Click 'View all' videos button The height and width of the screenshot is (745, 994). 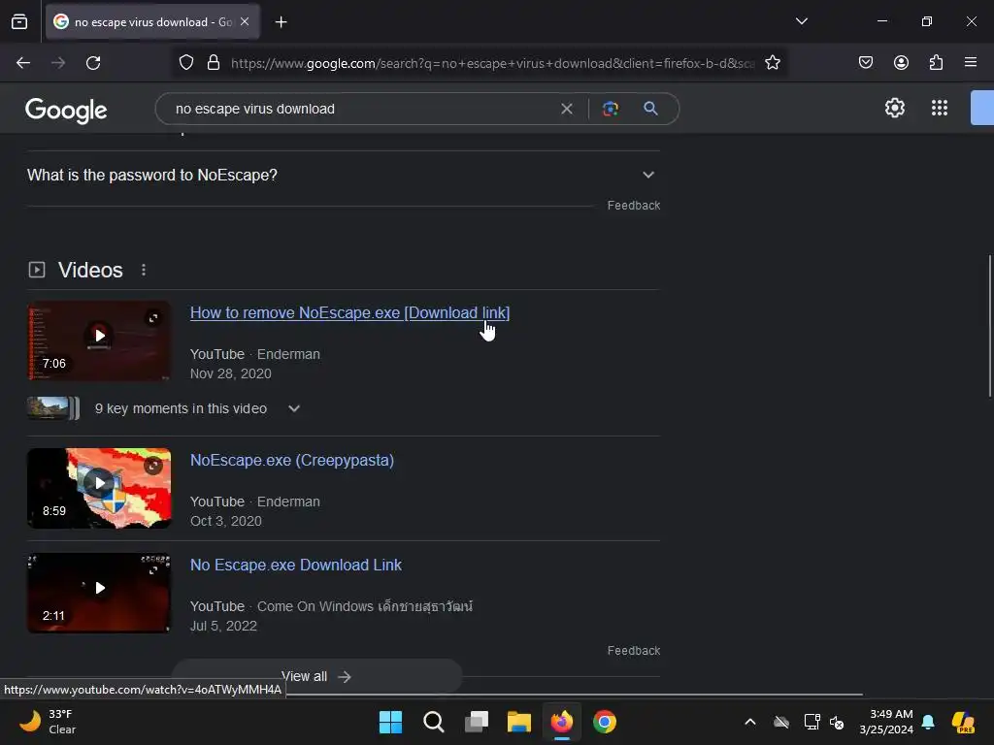[316, 676]
